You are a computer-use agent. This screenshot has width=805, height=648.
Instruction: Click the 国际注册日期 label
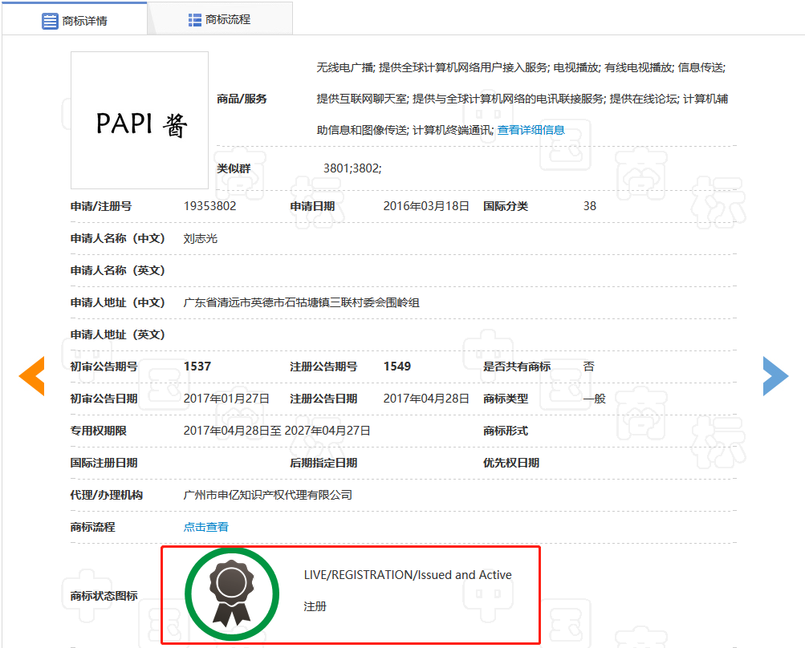click(x=104, y=463)
